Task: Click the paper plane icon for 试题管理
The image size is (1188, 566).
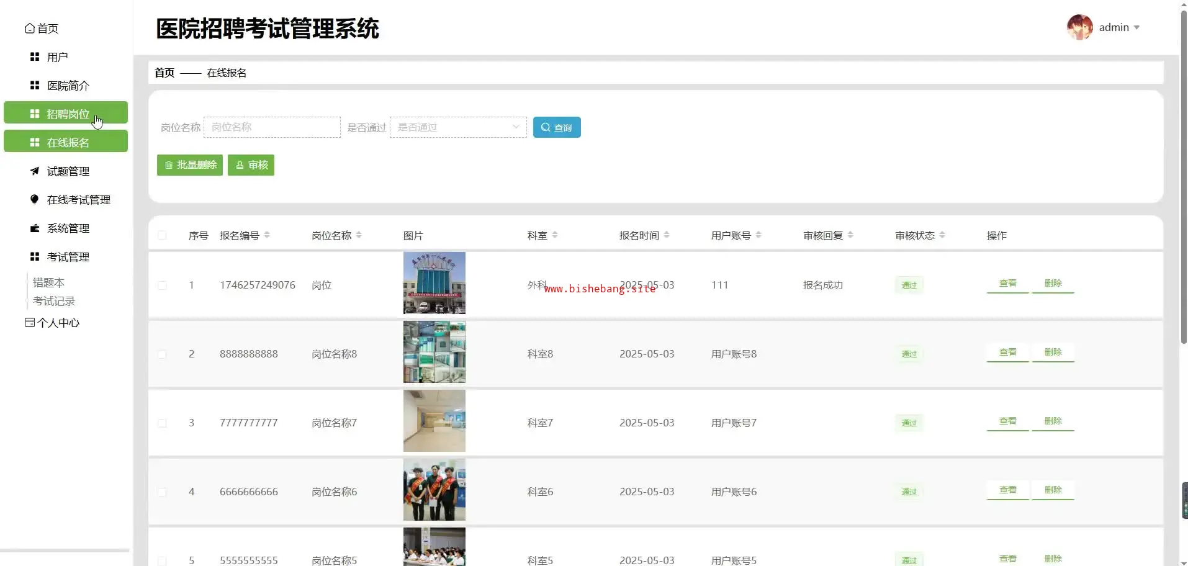Action: [35, 171]
